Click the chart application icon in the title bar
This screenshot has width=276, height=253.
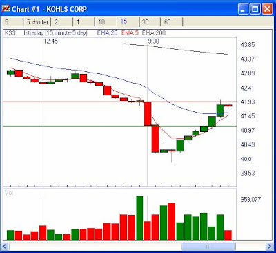(6, 9)
